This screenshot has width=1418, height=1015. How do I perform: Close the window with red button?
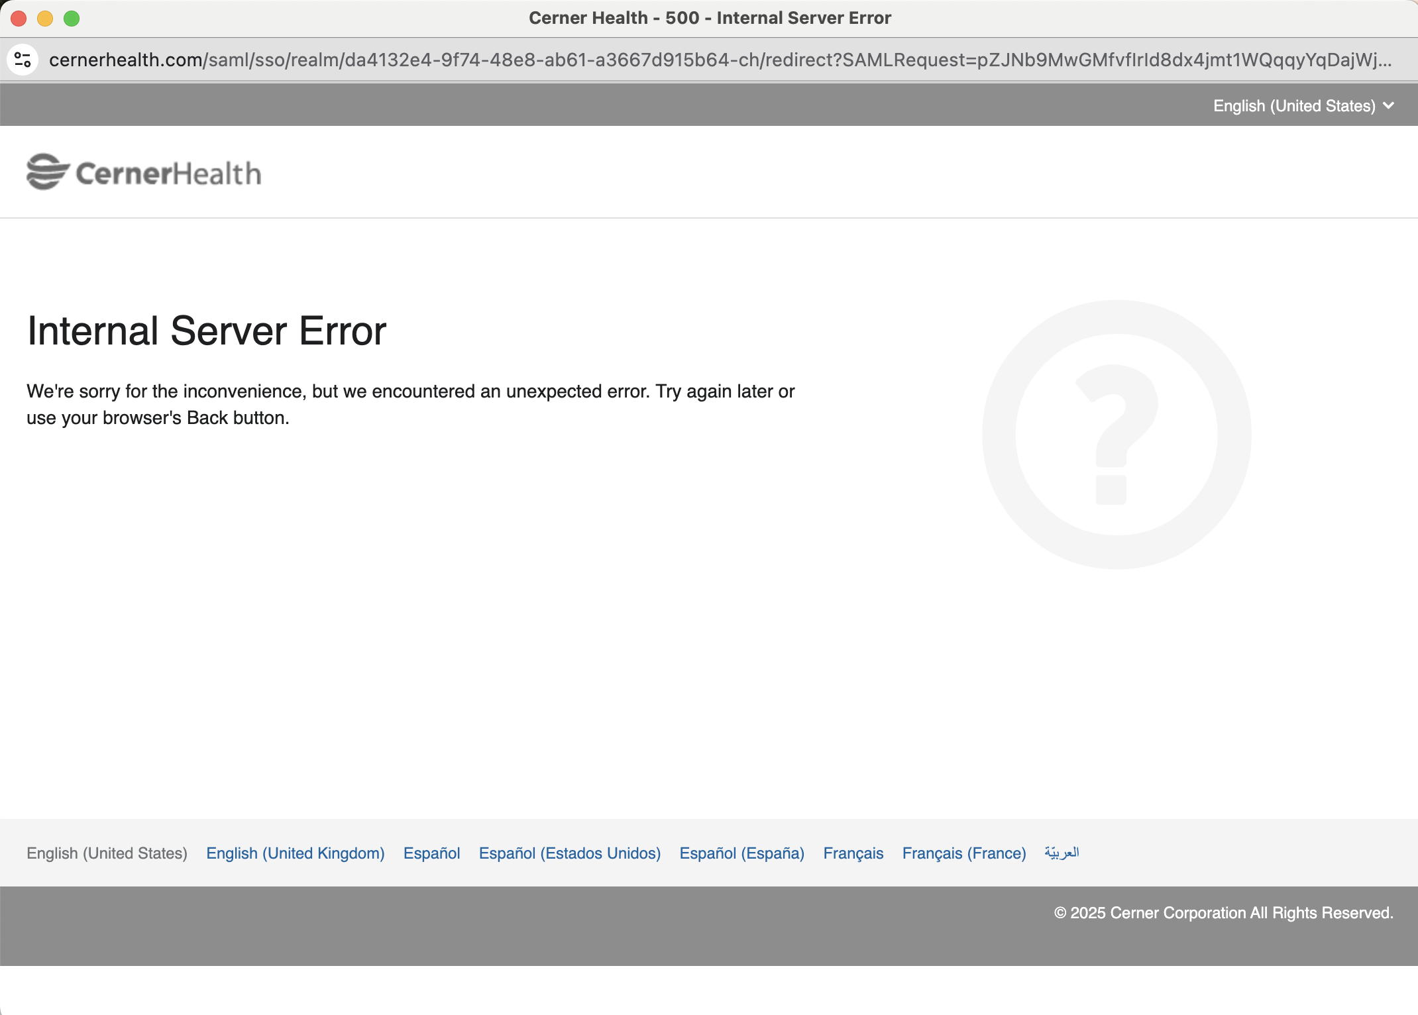(19, 19)
